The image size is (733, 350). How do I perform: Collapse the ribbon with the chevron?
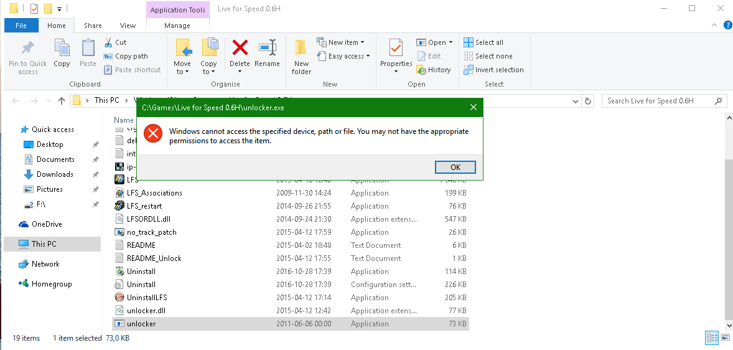(714, 26)
